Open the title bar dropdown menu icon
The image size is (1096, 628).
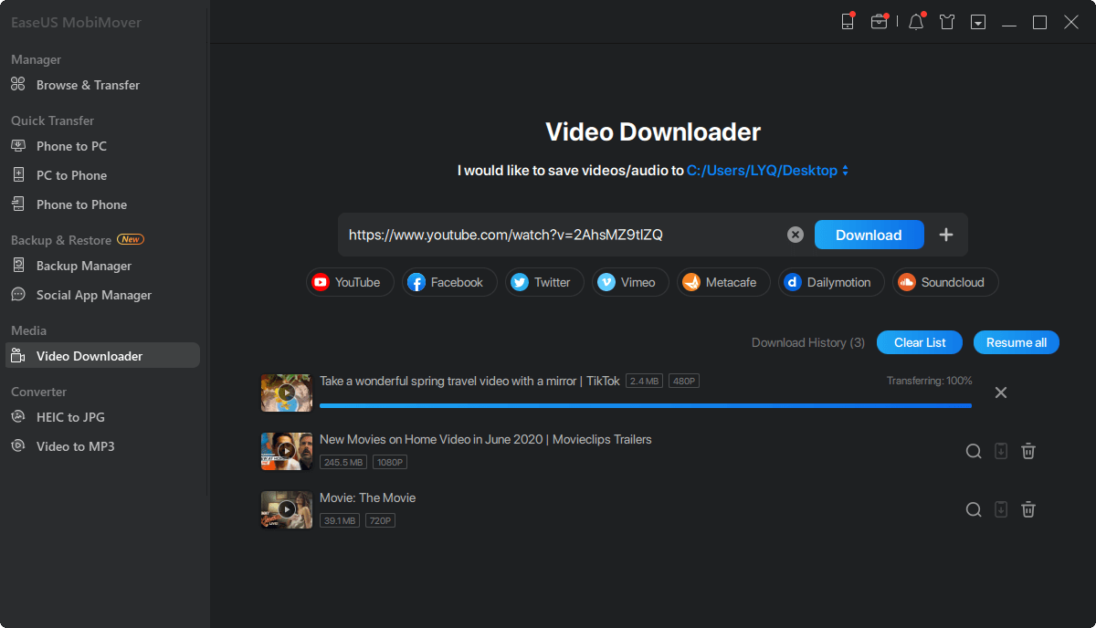coord(978,22)
